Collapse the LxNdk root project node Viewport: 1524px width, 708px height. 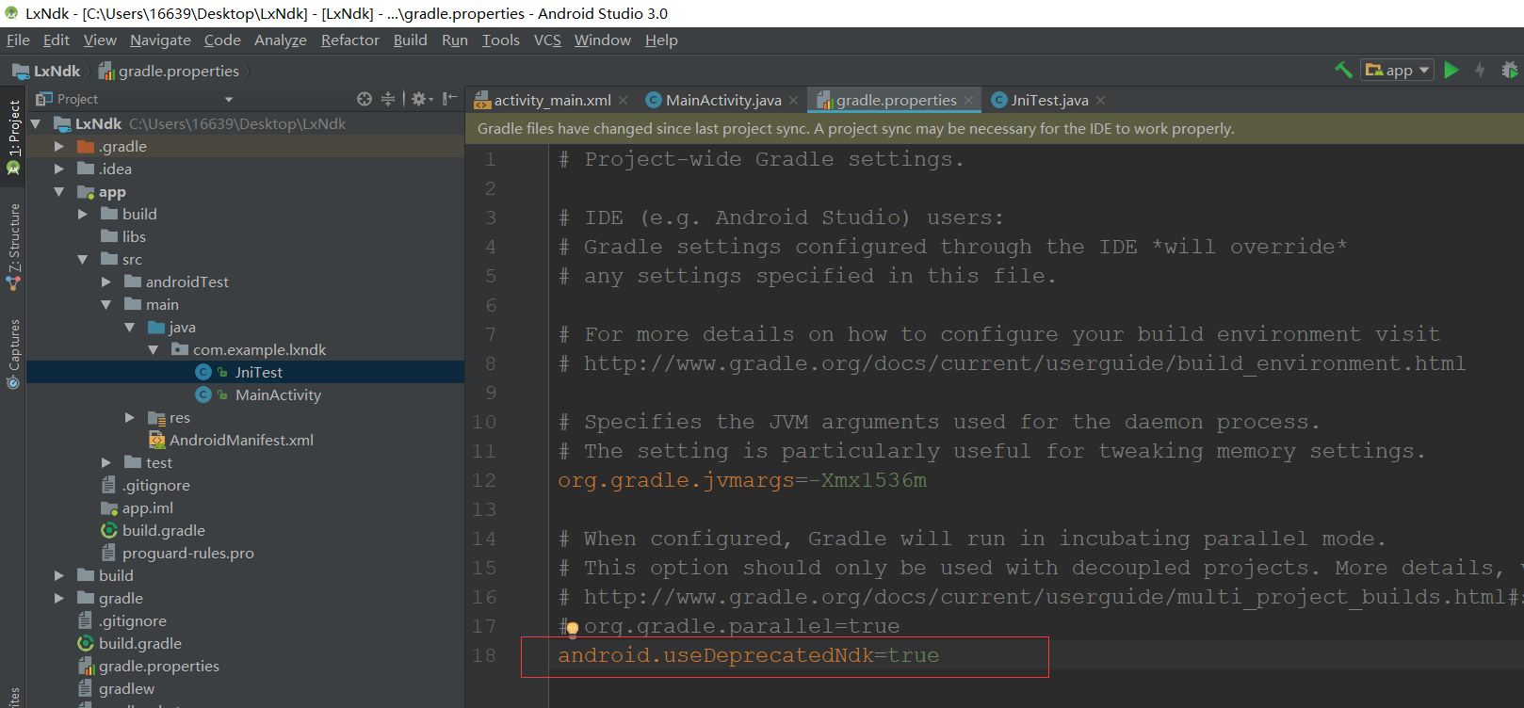click(x=36, y=123)
